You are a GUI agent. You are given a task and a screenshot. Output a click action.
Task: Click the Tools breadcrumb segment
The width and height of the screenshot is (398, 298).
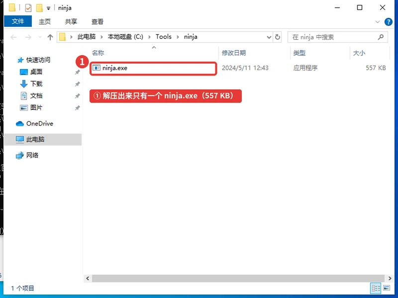click(x=164, y=37)
